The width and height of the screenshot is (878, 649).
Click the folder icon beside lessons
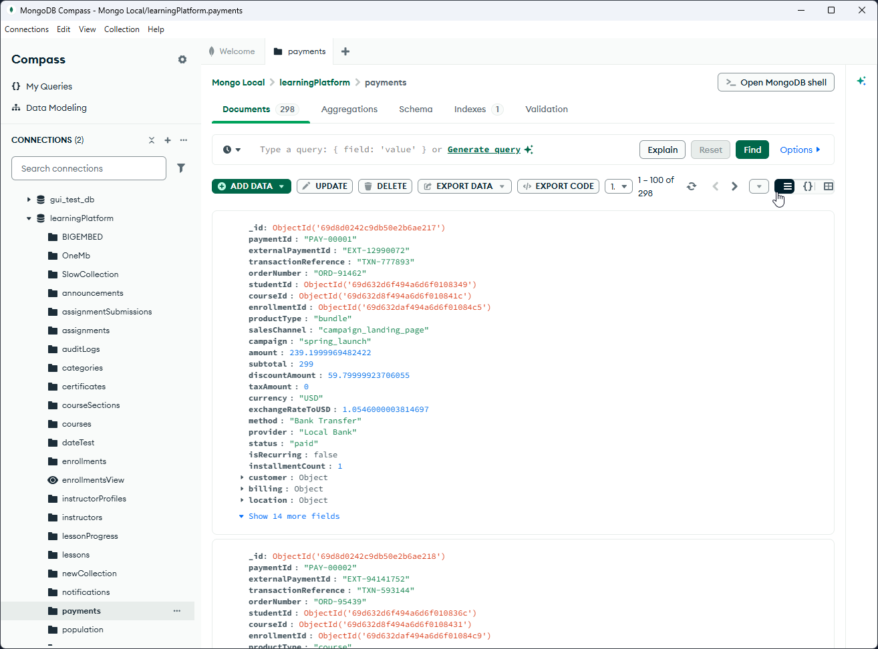click(53, 555)
